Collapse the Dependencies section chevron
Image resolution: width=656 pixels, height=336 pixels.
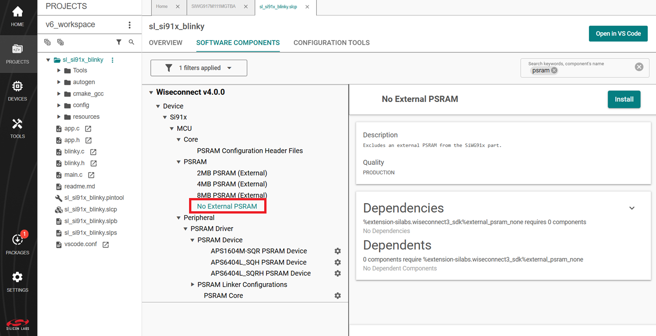click(x=632, y=208)
